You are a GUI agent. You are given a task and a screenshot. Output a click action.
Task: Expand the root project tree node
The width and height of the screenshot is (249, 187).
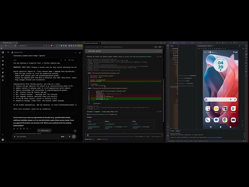[x=171, y=48]
